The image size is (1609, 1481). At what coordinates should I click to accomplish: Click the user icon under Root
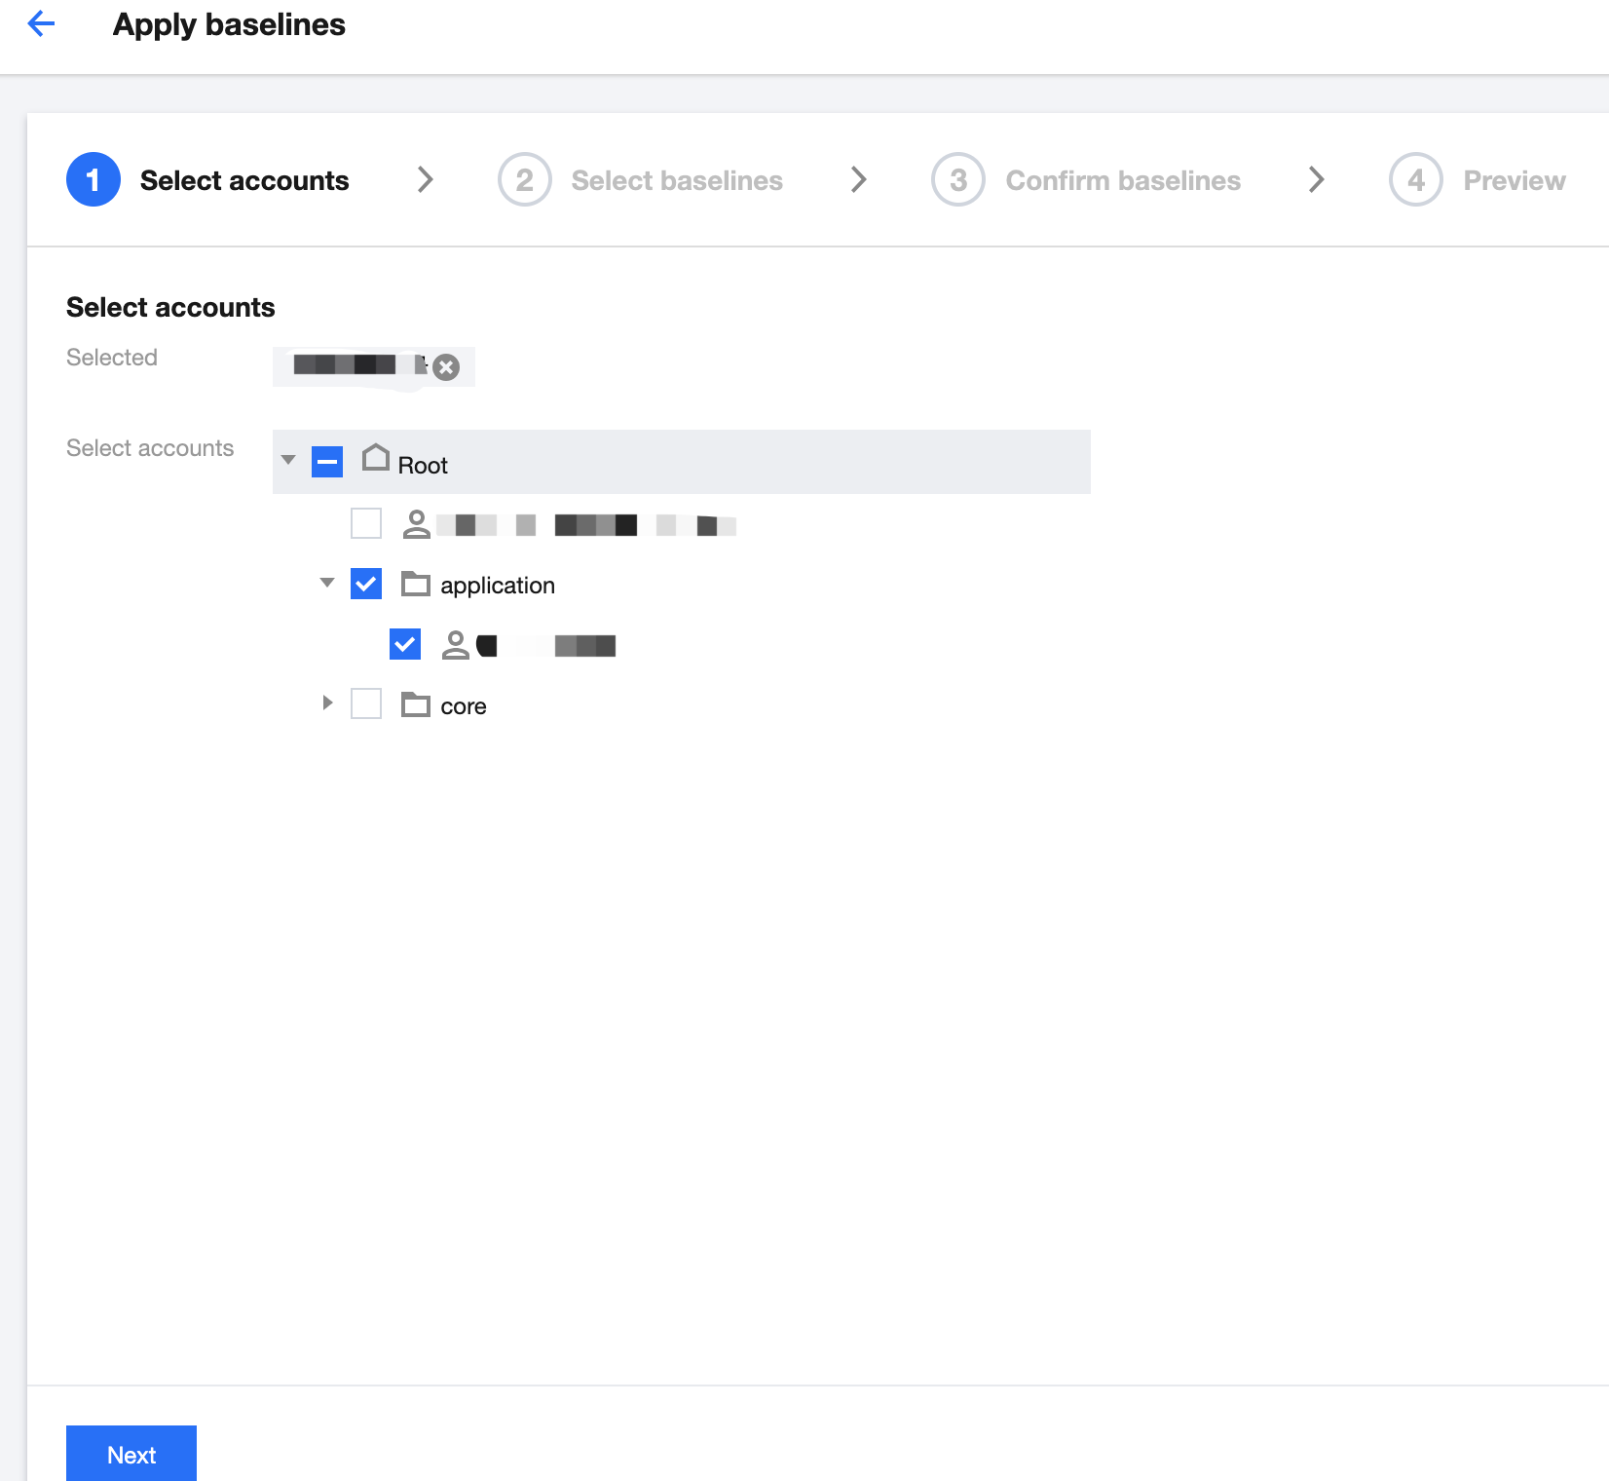click(x=417, y=524)
